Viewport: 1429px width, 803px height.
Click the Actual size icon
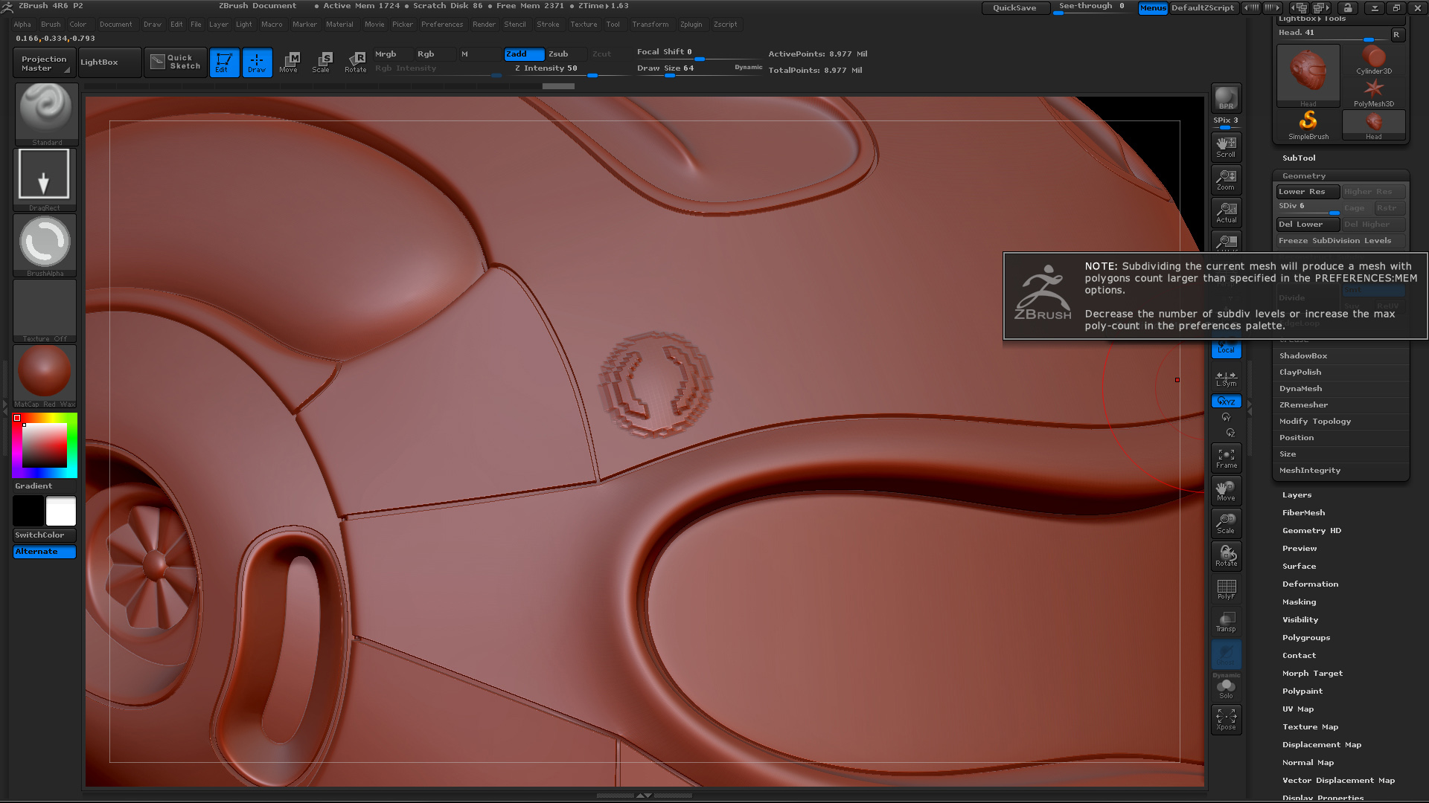1226,212
